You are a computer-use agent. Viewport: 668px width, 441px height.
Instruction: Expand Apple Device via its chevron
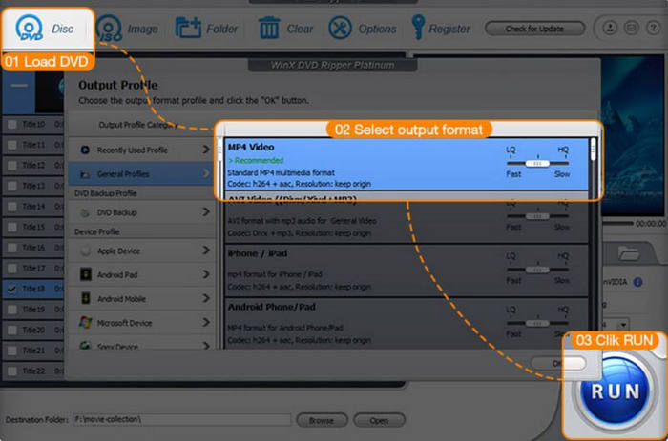[206, 251]
